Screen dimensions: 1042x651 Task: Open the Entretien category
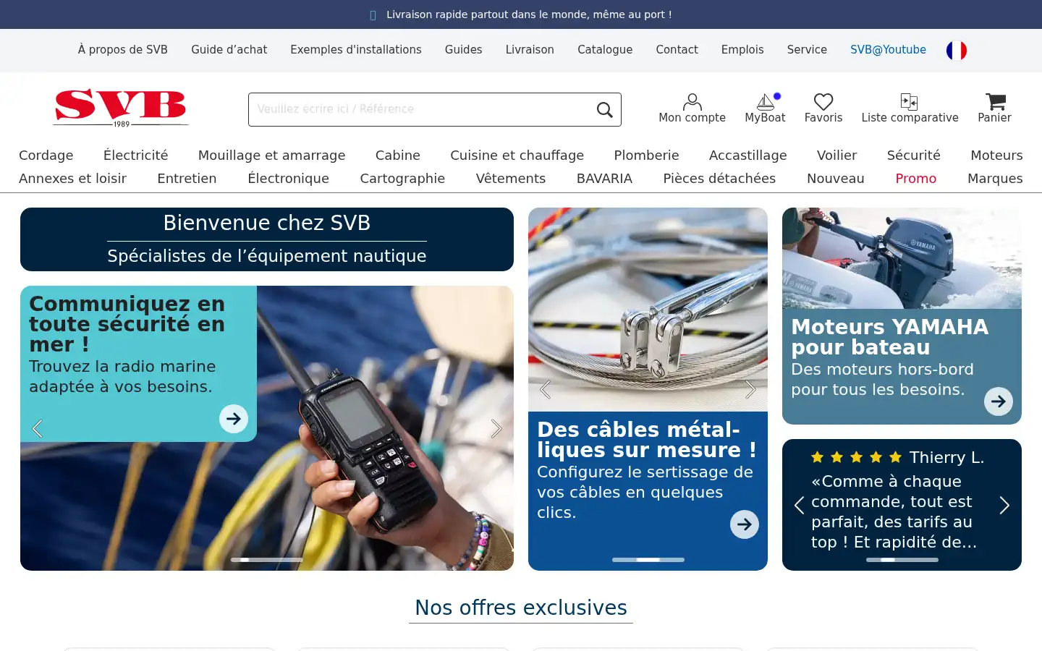point(187,179)
